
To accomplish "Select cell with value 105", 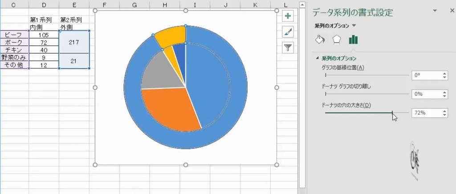I will [x=44, y=35].
